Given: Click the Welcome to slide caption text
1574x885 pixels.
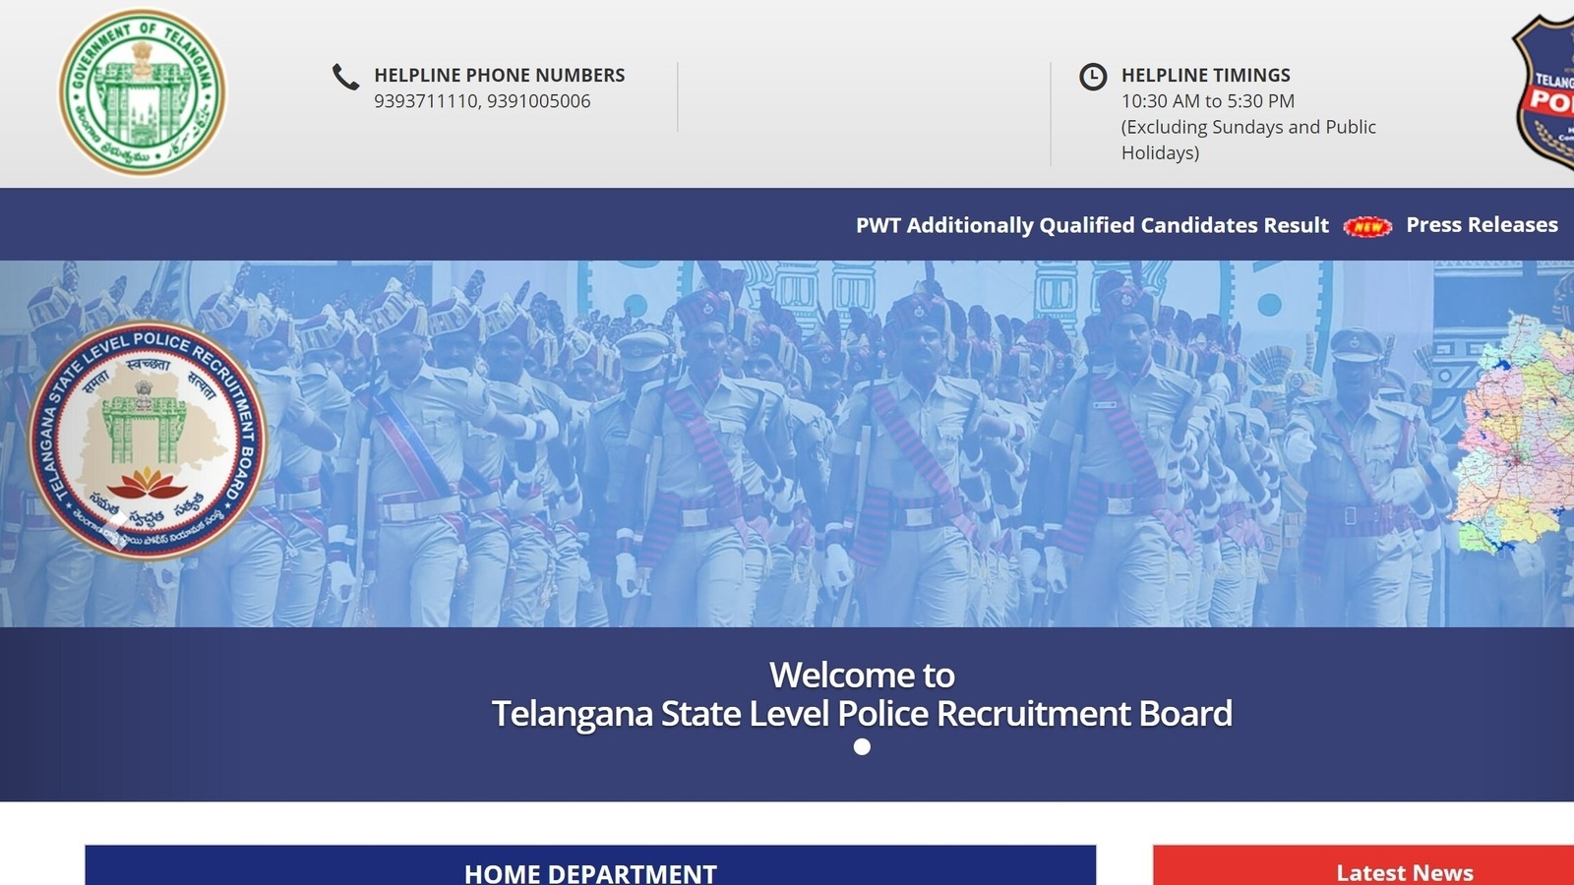Looking at the screenshot, I should (x=862, y=675).
